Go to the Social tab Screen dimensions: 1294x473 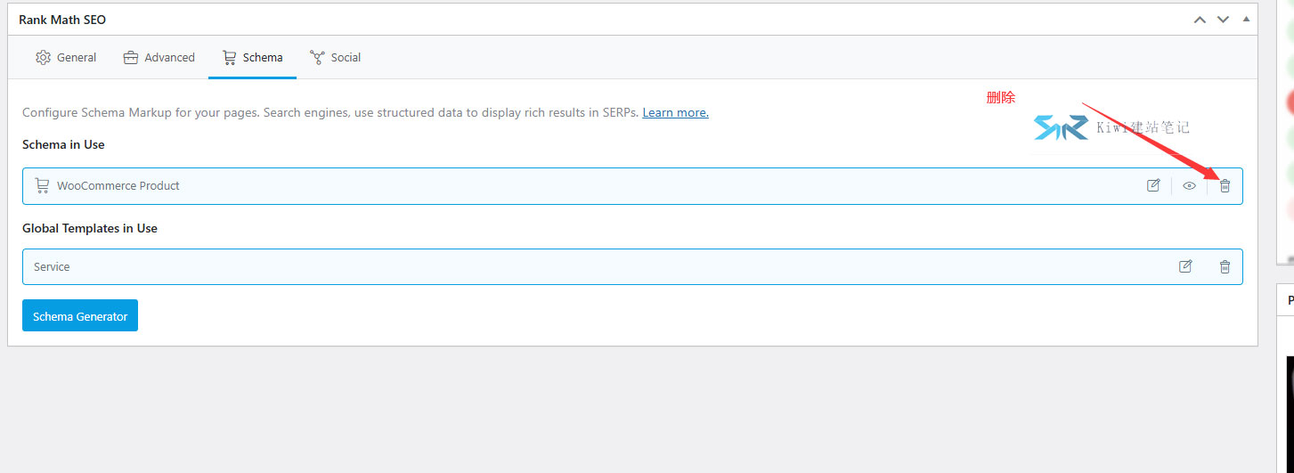click(x=335, y=57)
